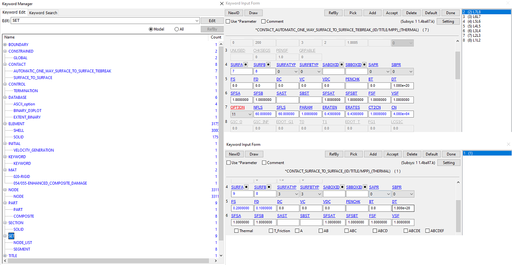Click the pick icon beside SABOXID in the TIEBREAK form

click(x=342, y=64)
